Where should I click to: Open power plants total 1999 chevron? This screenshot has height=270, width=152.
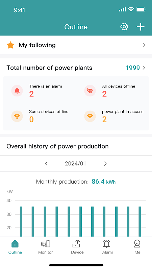(144, 68)
